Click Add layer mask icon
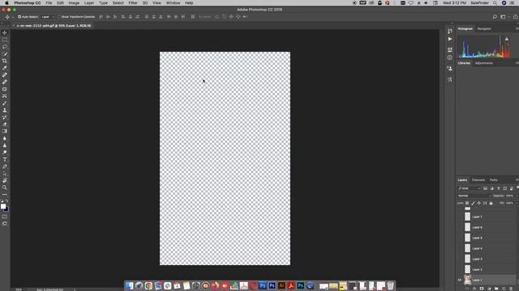 [482, 289]
